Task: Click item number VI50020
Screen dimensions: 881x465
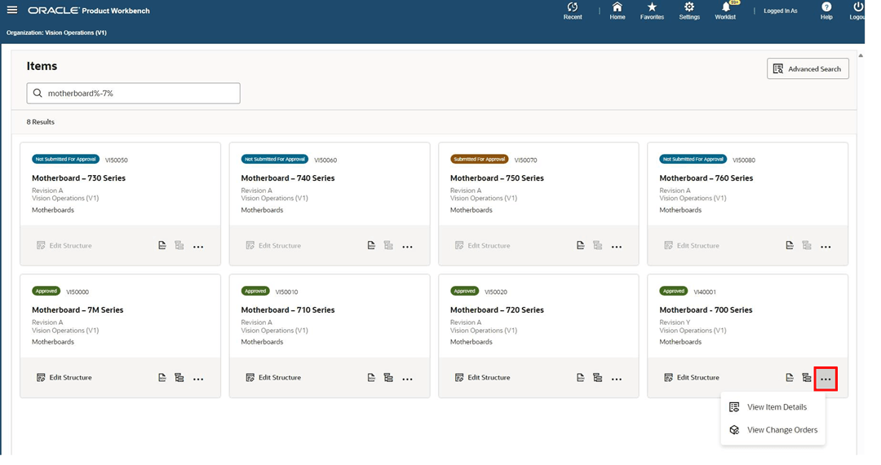Action: (x=496, y=292)
